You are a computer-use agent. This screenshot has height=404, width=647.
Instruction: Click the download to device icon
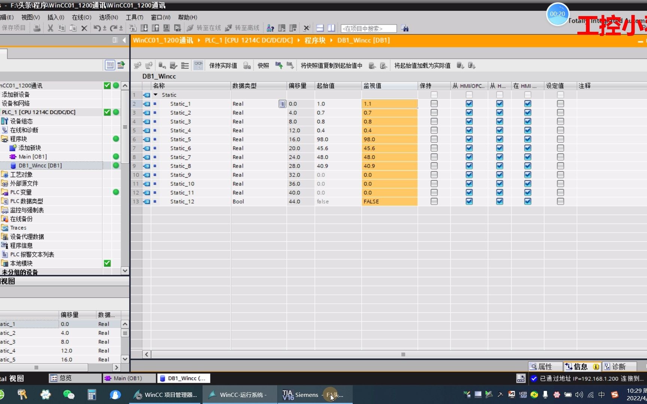click(x=144, y=28)
